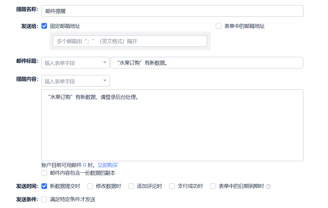The height and width of the screenshot is (208, 328).
Task: Uncheck the 固定邮箱地址 checkbox
Action: (44, 26)
